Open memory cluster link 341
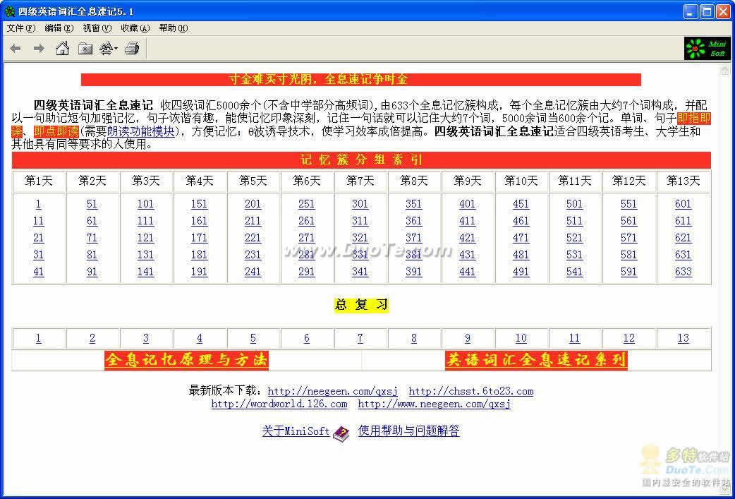Viewport: 735px width, 499px height. [x=360, y=272]
